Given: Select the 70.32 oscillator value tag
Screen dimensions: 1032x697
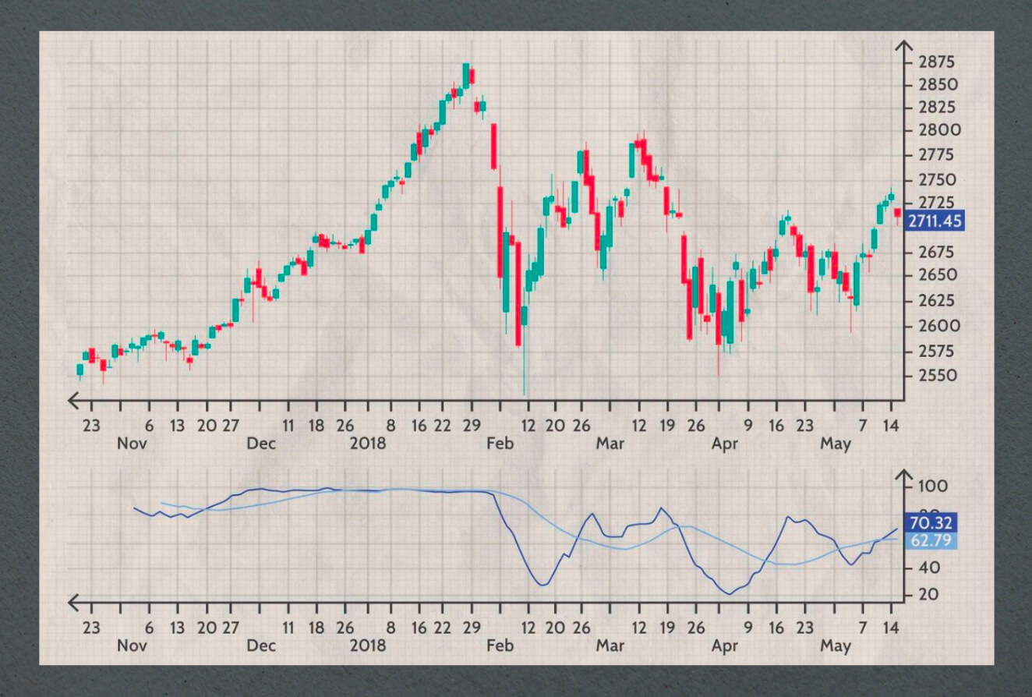Looking at the screenshot, I should click(932, 523).
